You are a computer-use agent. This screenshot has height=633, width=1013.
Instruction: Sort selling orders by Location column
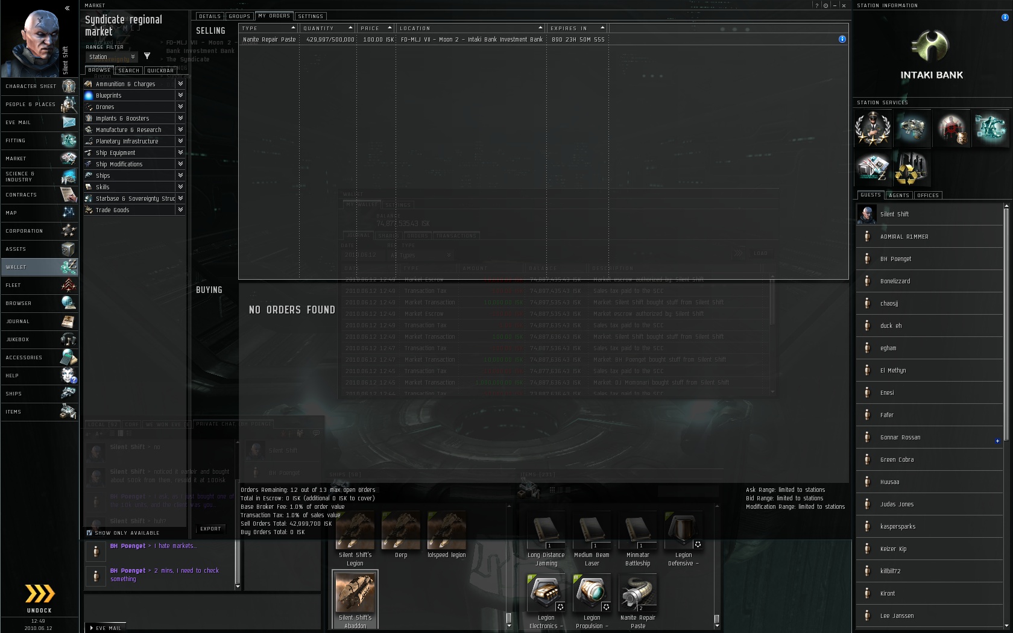(x=472, y=28)
